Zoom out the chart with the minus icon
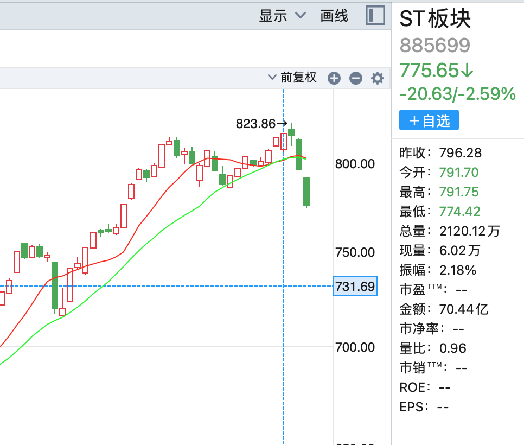 tap(355, 78)
